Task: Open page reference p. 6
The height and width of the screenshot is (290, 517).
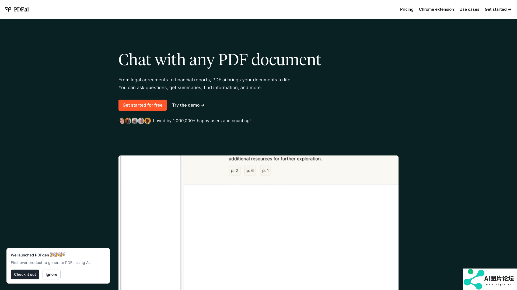Action: (250, 171)
